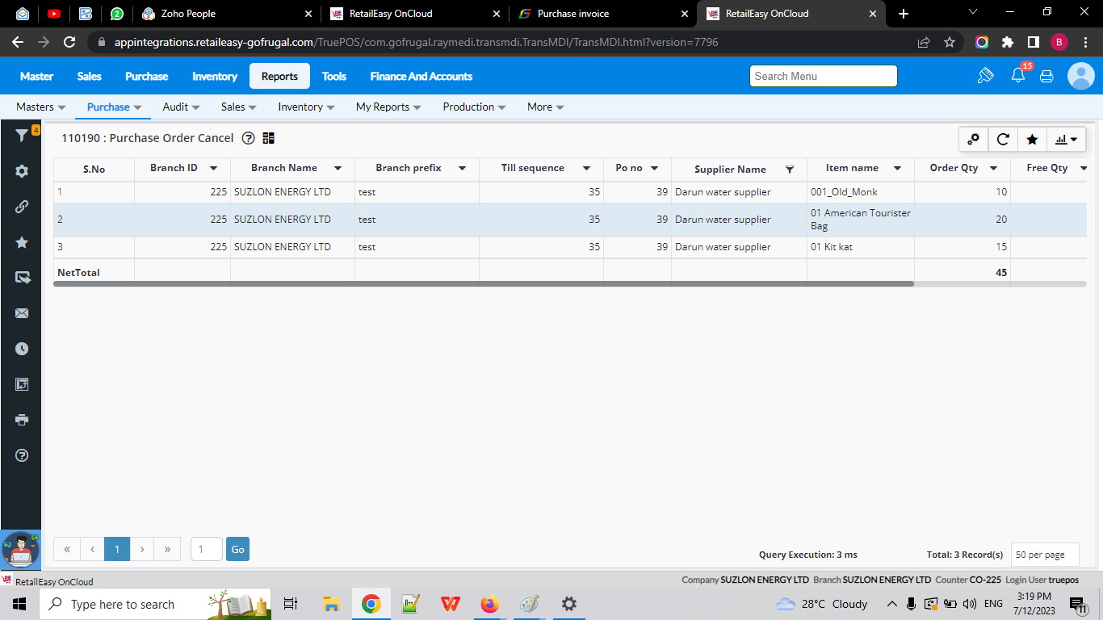Screen dimensions: 1103x620
Task: Click the printer icon in left sidebar
Action: [22, 420]
